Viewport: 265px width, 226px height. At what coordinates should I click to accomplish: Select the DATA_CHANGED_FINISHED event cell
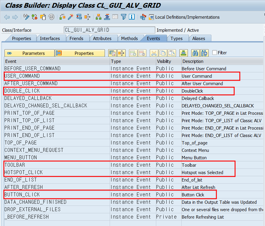tap(57, 202)
